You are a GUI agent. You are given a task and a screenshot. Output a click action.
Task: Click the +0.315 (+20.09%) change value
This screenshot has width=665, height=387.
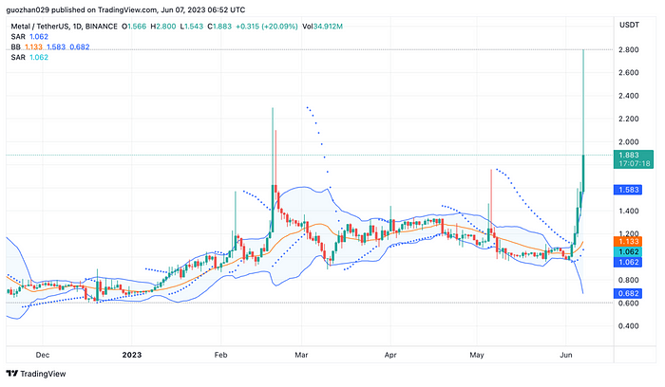(x=267, y=27)
